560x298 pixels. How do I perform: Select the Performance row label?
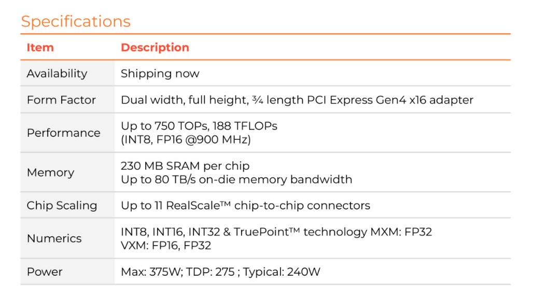[x=63, y=133]
